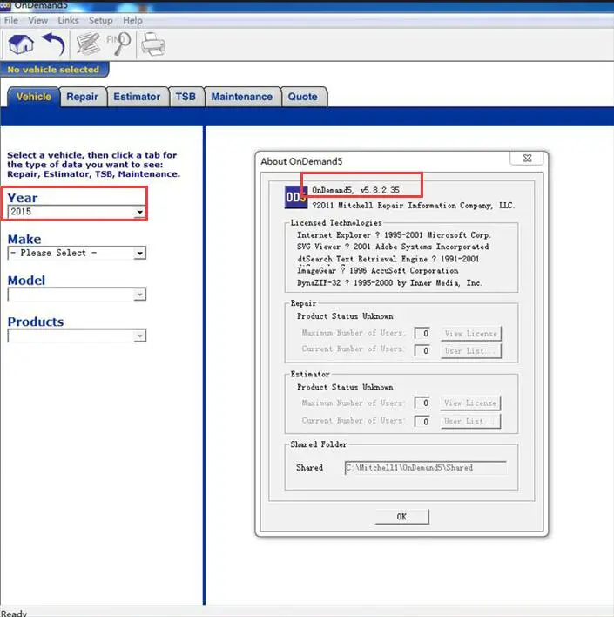
Task: Click 'DynaZIP-32 ? 1995-2000 by Inner Media' line
Action: pos(389,283)
